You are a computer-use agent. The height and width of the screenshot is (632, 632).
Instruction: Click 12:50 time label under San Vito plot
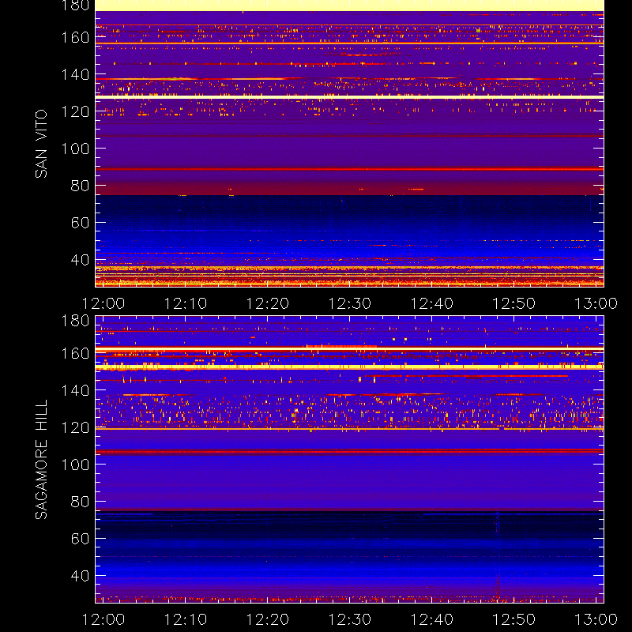514,303
